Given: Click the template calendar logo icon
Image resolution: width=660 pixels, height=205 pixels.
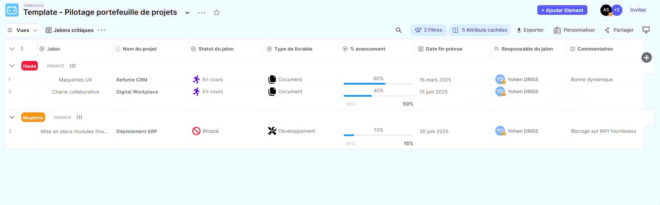Looking at the screenshot, I should 12,10.
